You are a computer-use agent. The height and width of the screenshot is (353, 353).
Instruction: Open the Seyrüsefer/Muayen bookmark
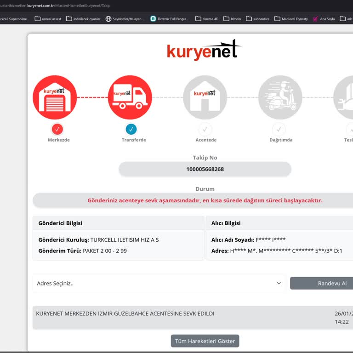125,19
